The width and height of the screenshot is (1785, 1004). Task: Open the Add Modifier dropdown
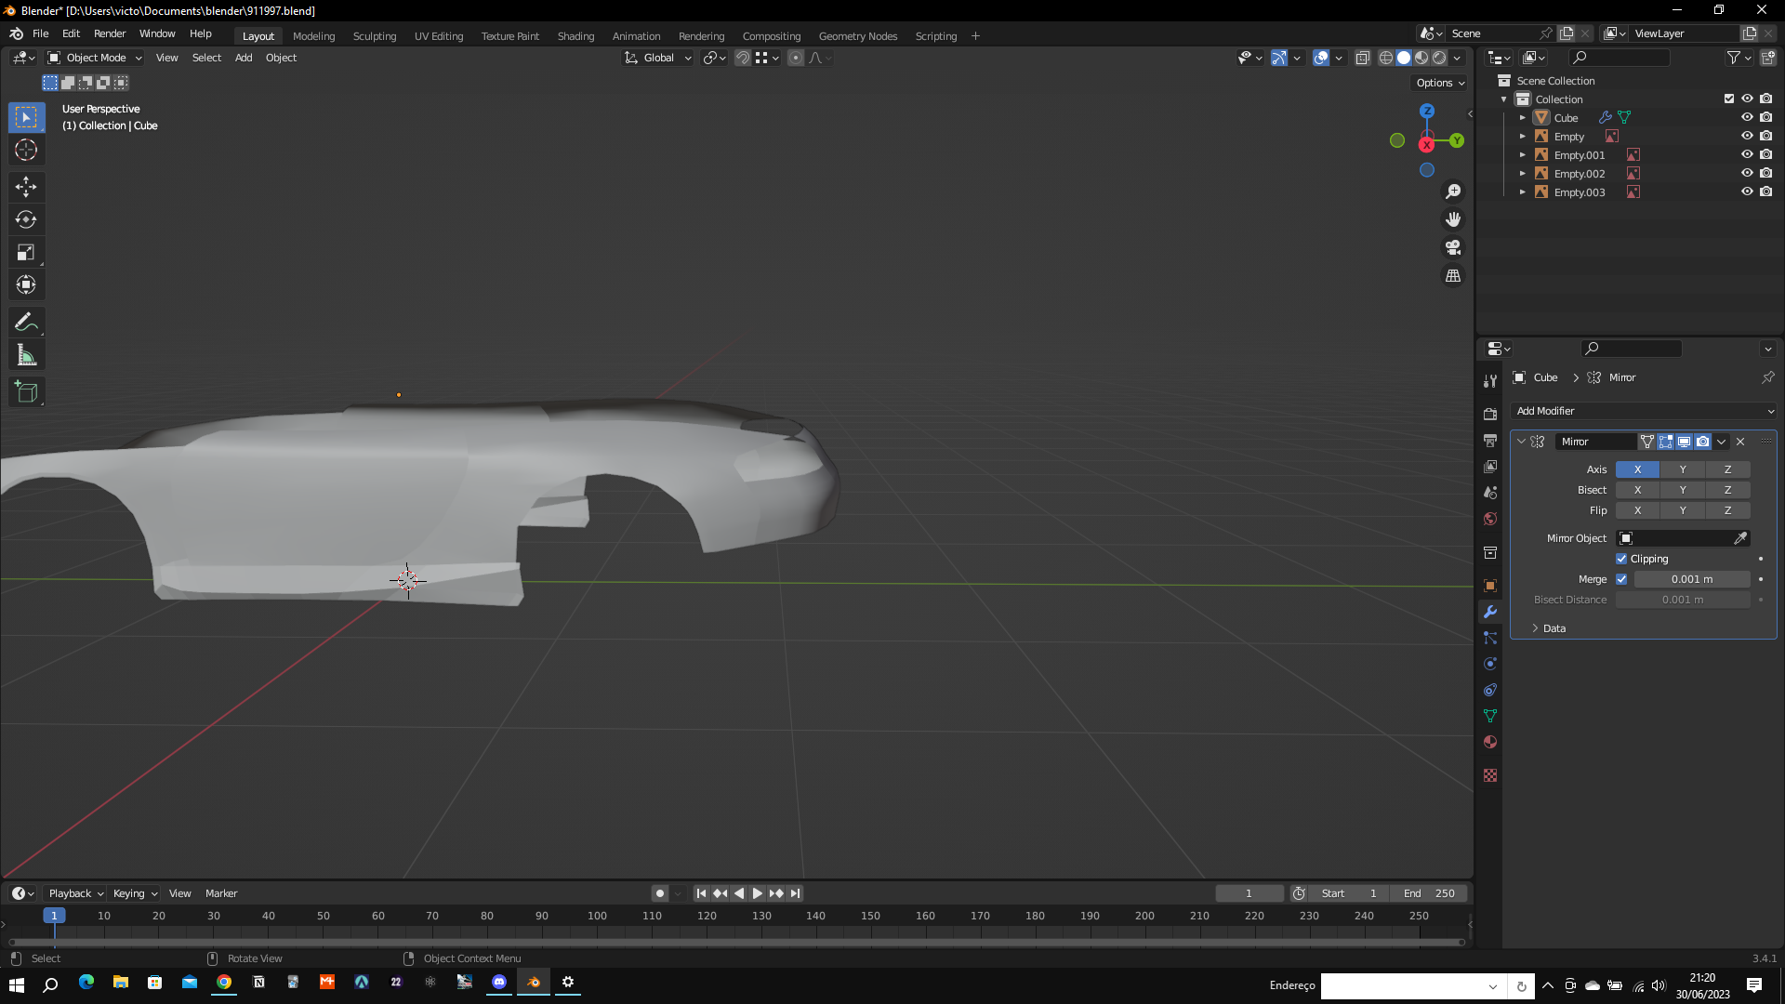point(1644,411)
